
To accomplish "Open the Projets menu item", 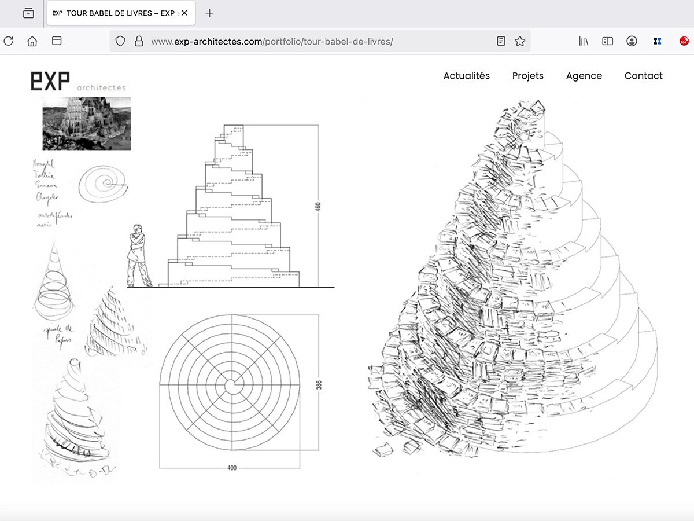I will click(x=528, y=76).
